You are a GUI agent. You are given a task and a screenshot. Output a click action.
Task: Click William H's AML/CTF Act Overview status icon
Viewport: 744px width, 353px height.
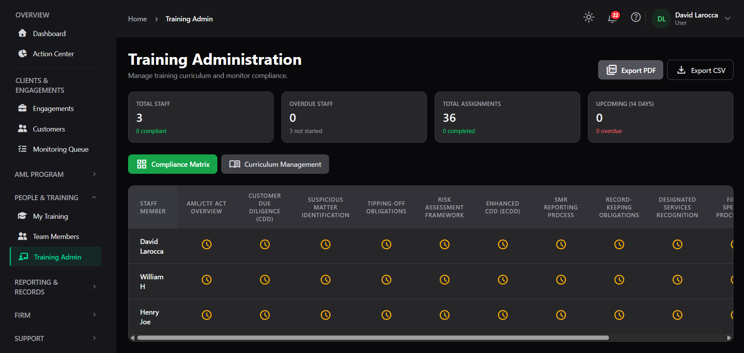(206, 280)
